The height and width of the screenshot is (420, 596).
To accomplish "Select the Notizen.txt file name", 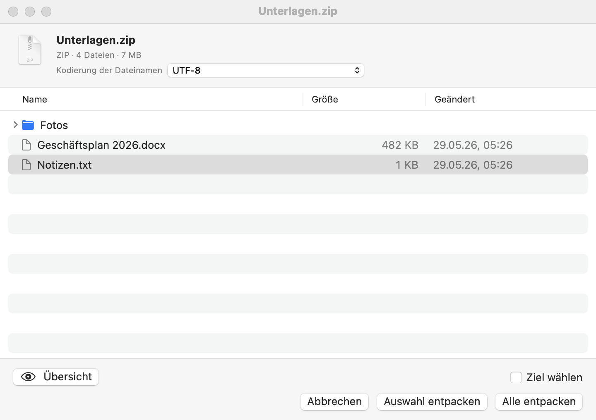I will pyautogui.click(x=65, y=165).
